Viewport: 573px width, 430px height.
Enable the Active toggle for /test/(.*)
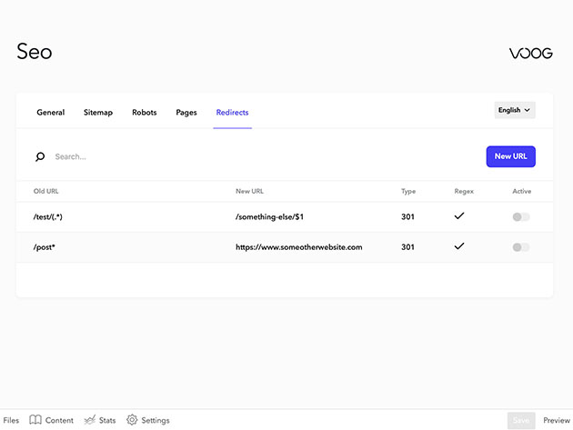tap(521, 217)
